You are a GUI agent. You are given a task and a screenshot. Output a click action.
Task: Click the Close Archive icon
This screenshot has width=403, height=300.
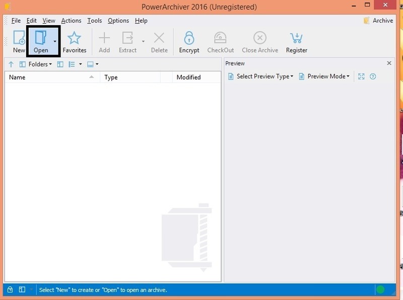(260, 38)
